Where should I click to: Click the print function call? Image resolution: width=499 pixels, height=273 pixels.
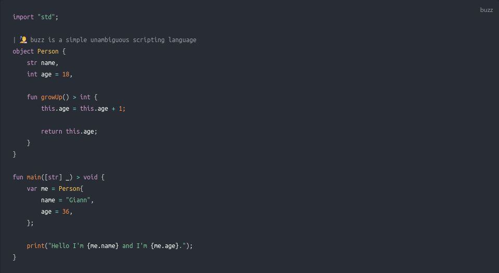[36, 246]
